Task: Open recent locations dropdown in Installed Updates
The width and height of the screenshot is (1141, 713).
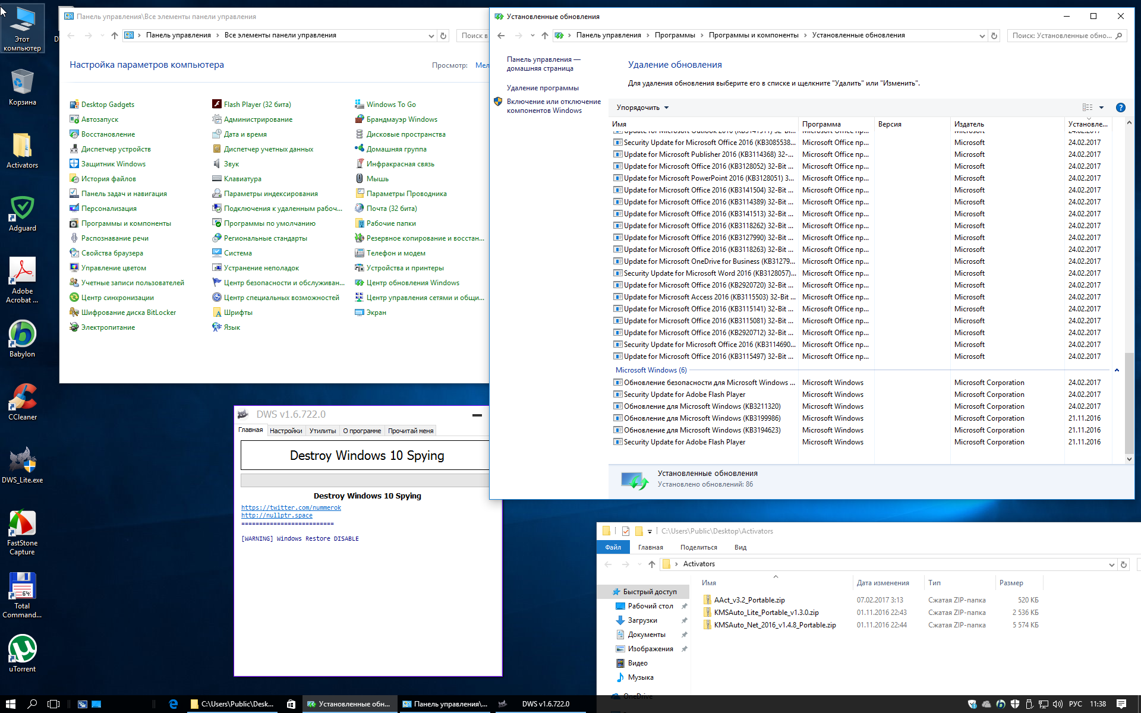Action: (x=532, y=36)
